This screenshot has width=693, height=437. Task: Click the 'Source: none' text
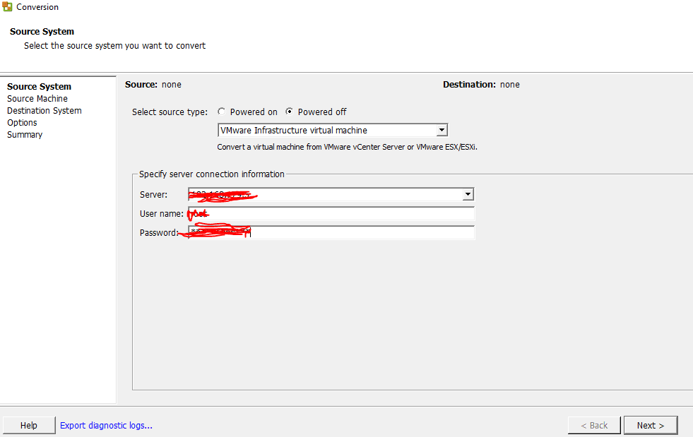[x=153, y=85]
